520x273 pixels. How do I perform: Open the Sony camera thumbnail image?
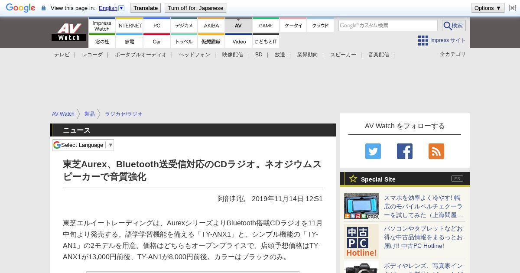[x=361, y=267]
